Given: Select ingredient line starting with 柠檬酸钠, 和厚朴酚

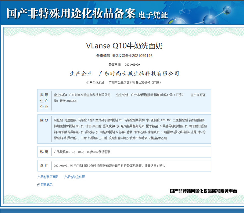Looking at the screenshot, I should [110, 138].
